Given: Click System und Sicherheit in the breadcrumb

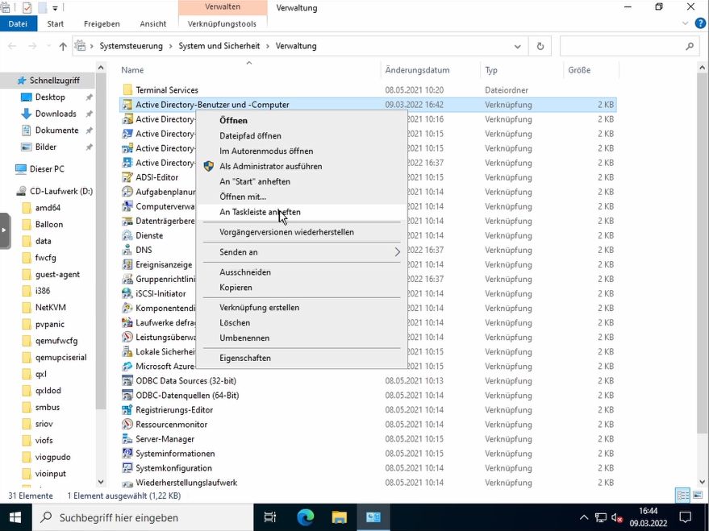Looking at the screenshot, I should [x=219, y=46].
